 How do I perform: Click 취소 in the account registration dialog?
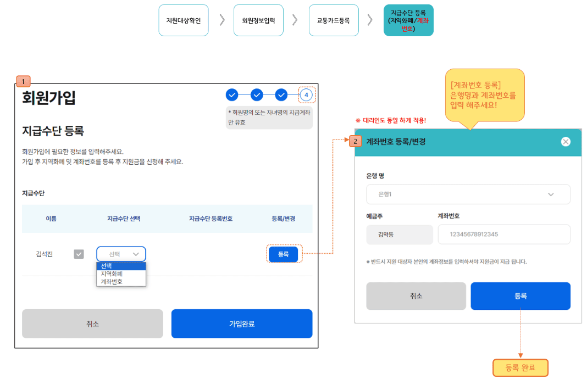416,296
